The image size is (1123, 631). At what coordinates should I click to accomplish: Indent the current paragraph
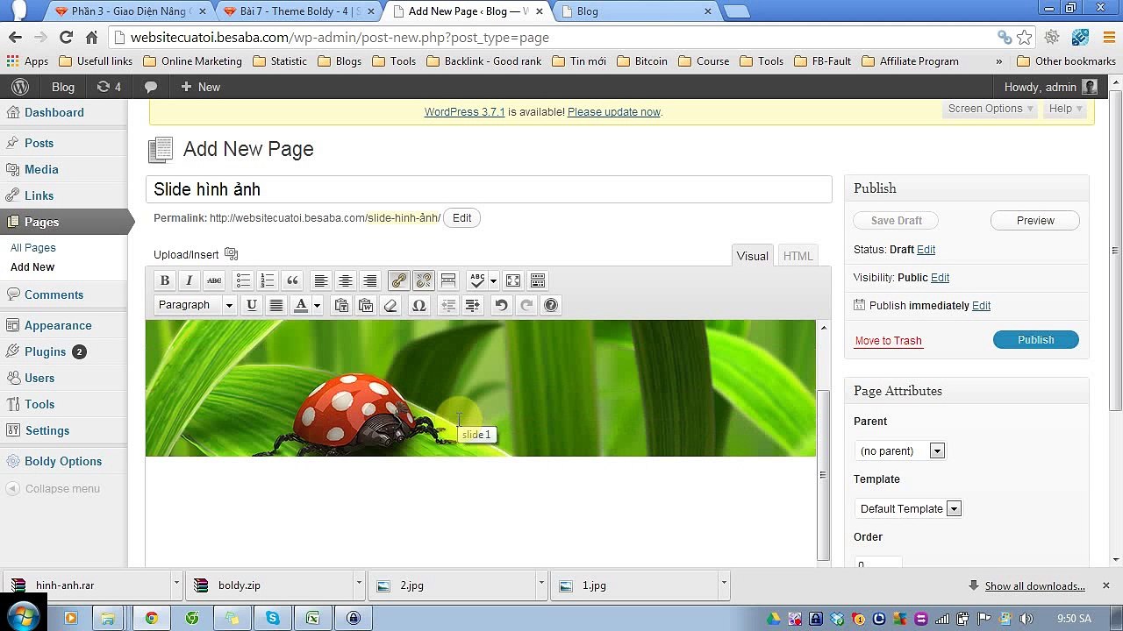tap(473, 305)
